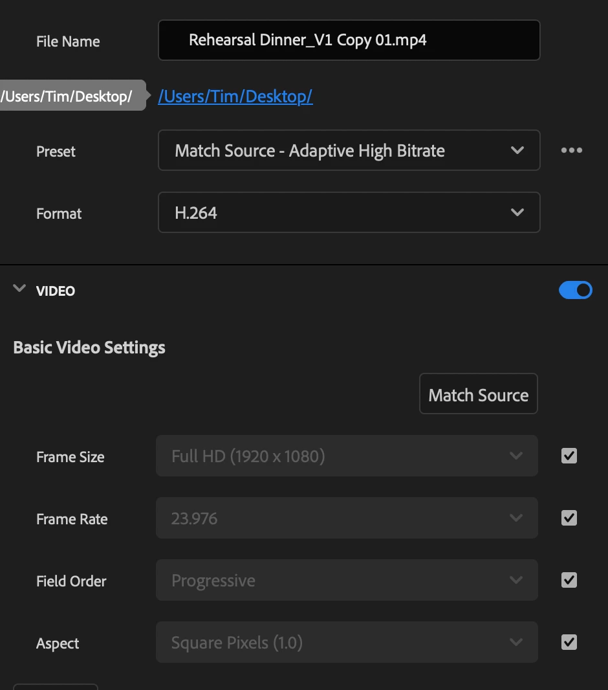Click the Basic Video Settings heading
The image size is (608, 690).
point(89,347)
